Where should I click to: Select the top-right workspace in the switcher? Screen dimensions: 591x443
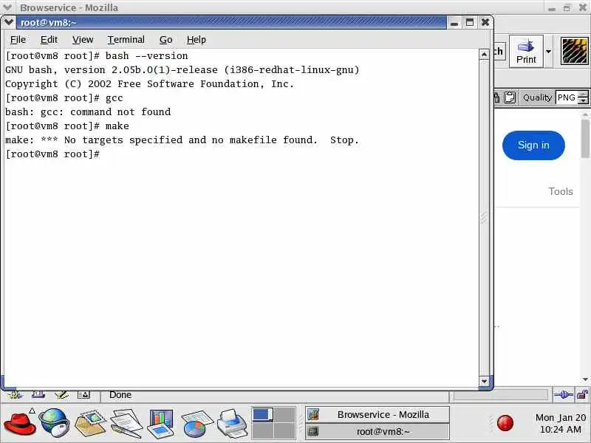pyautogui.click(x=284, y=415)
